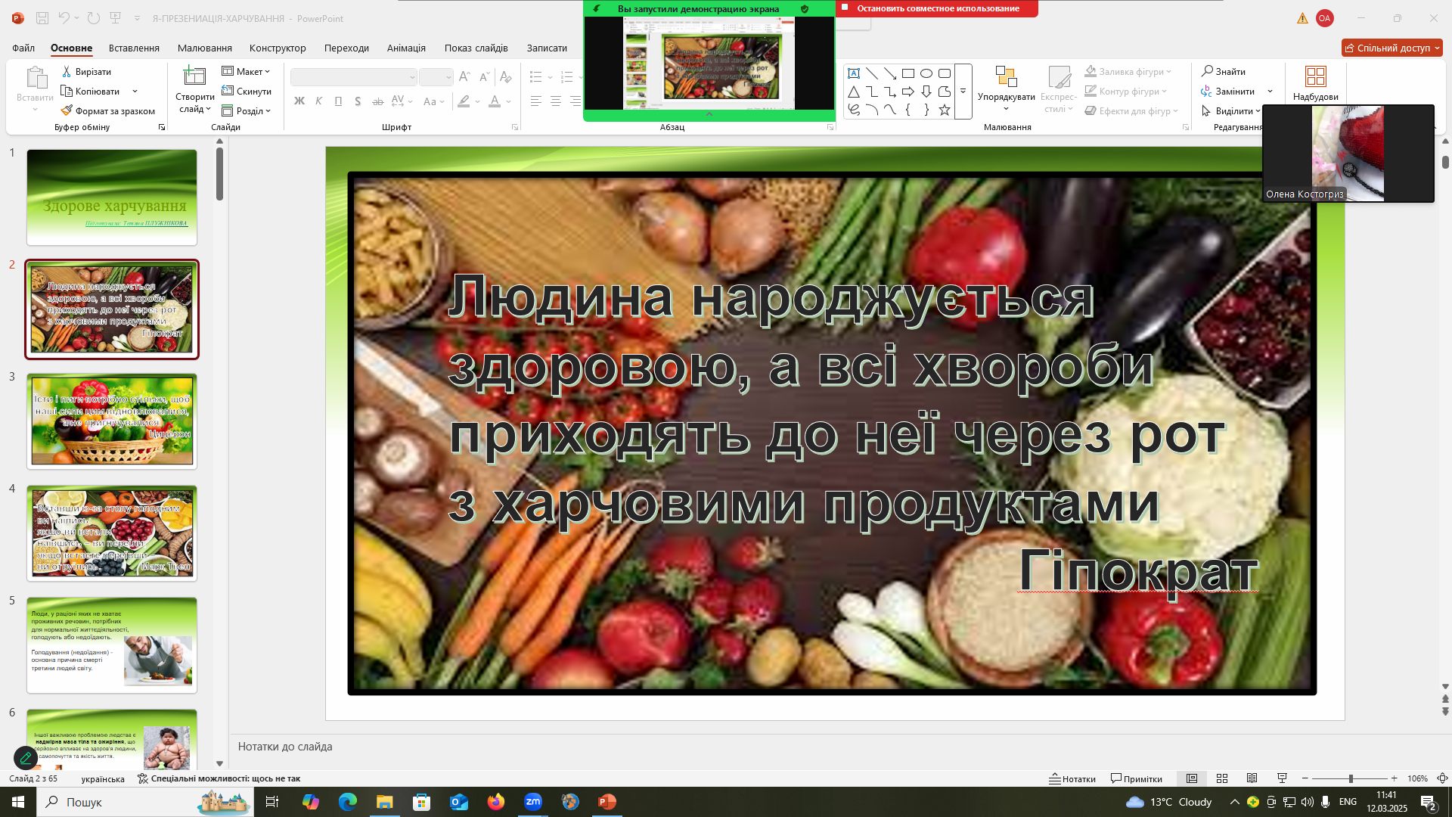Click the Find (Знайти) magnifier icon
This screenshot has width=1452, height=817.
coord(1207,71)
